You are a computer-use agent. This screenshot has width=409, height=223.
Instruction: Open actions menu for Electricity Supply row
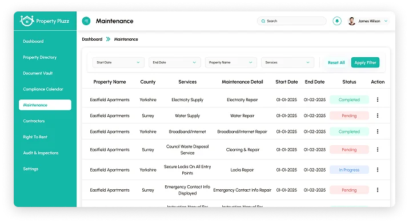(x=378, y=99)
